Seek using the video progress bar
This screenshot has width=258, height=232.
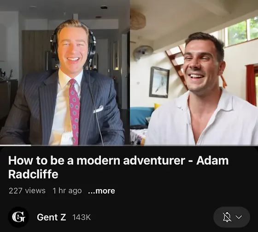pos(129,145)
